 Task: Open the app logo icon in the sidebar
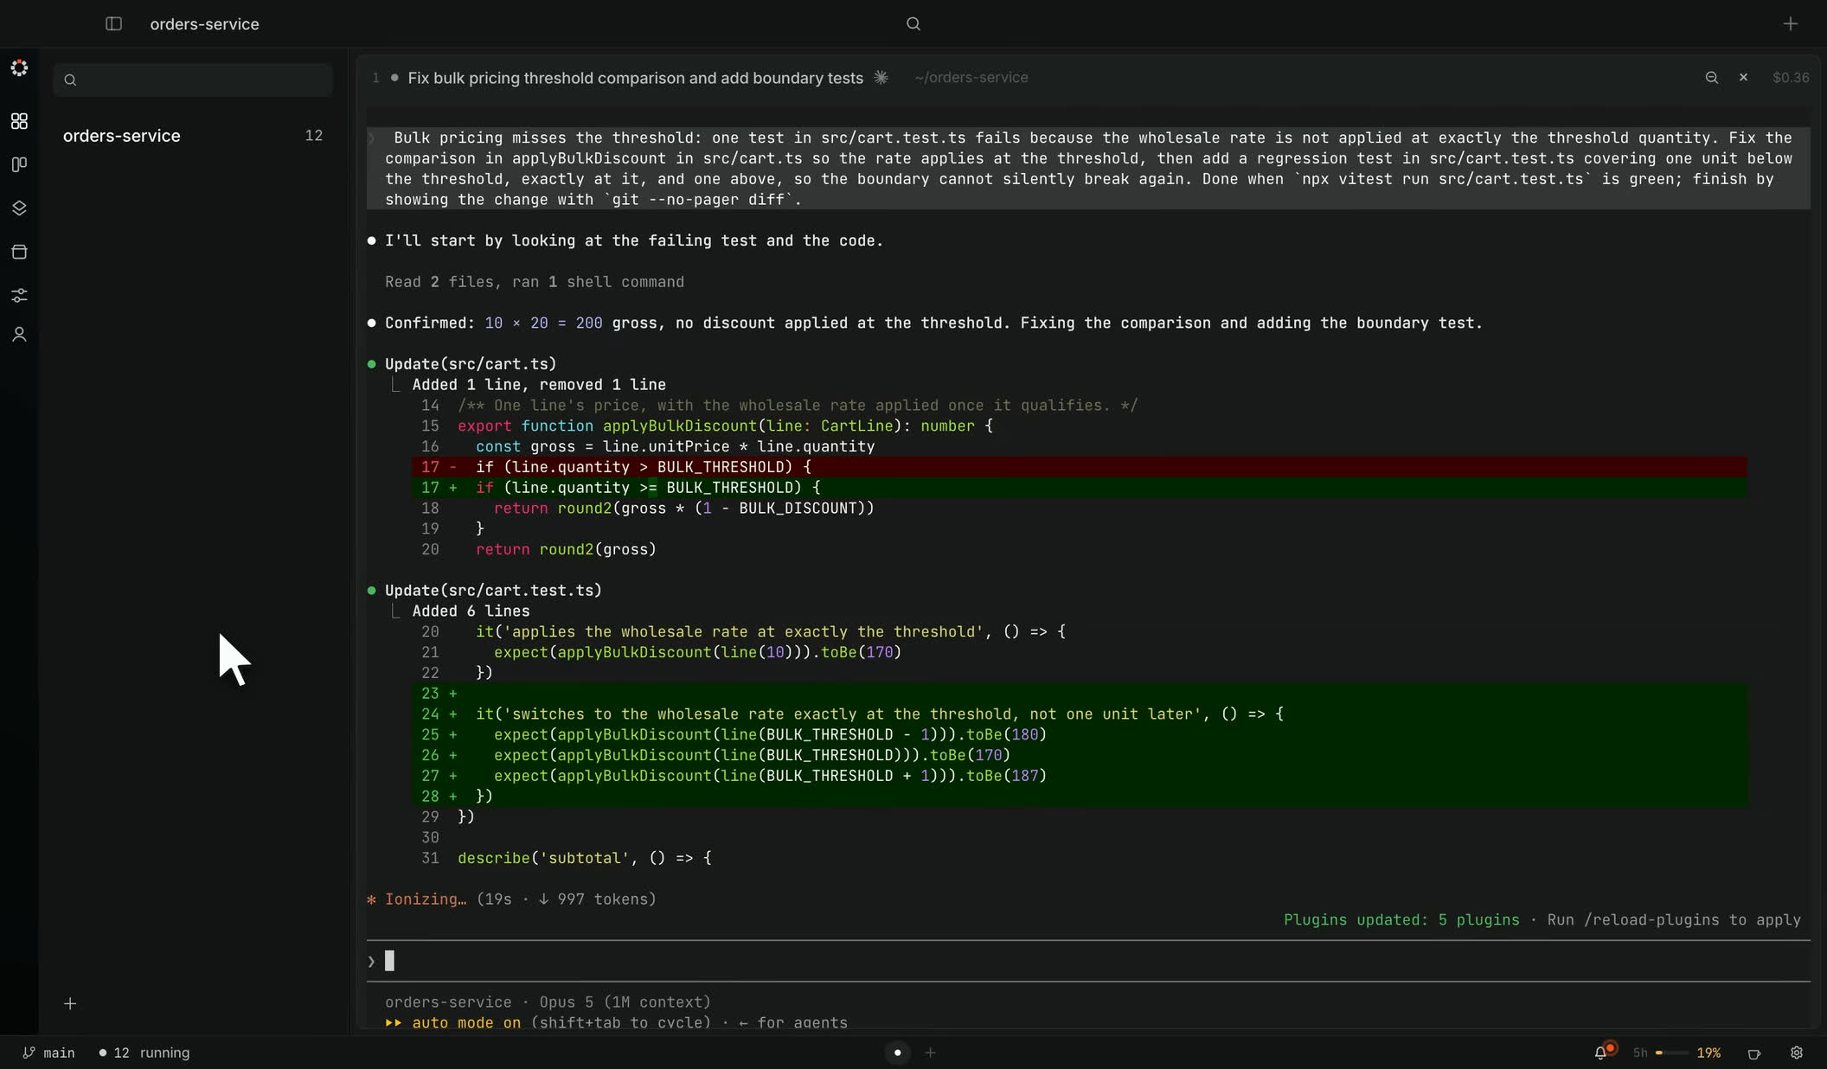(x=19, y=67)
